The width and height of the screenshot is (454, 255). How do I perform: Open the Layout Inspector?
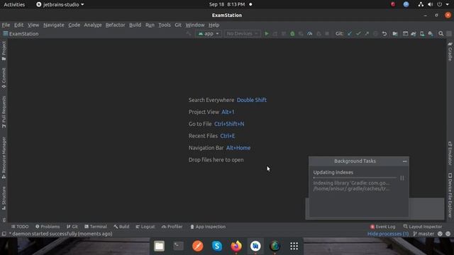(x=423, y=227)
